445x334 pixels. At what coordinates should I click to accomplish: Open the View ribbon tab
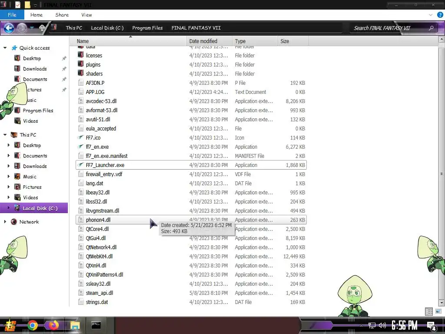(86, 15)
